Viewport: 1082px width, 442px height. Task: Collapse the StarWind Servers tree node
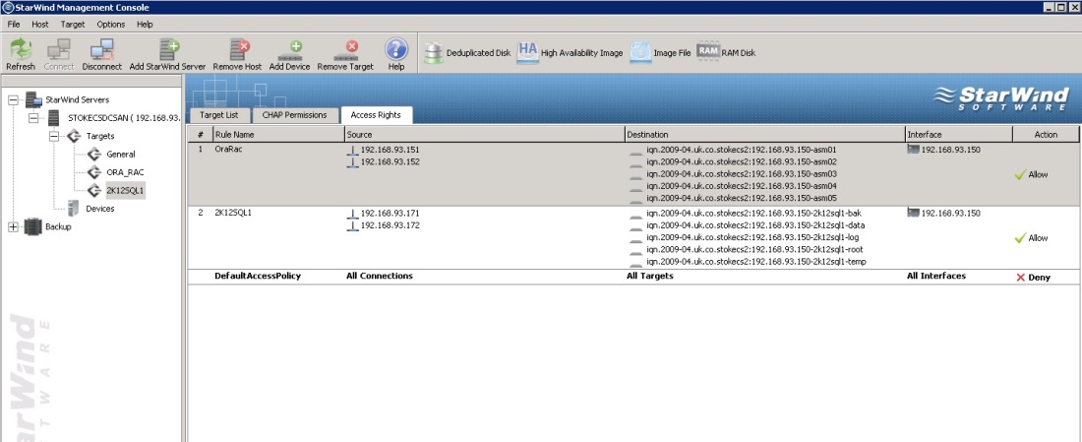13,100
